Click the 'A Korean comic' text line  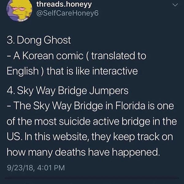tap(76, 56)
